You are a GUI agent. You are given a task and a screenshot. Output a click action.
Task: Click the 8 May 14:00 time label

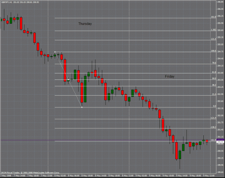pos(101,176)
